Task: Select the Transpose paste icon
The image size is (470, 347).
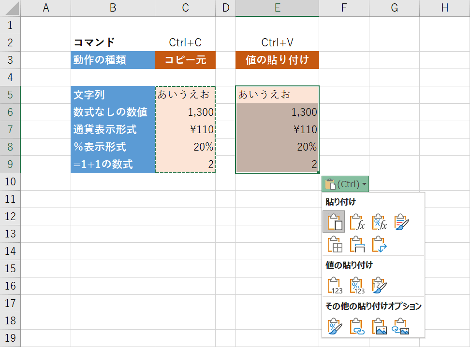Action: (379, 245)
